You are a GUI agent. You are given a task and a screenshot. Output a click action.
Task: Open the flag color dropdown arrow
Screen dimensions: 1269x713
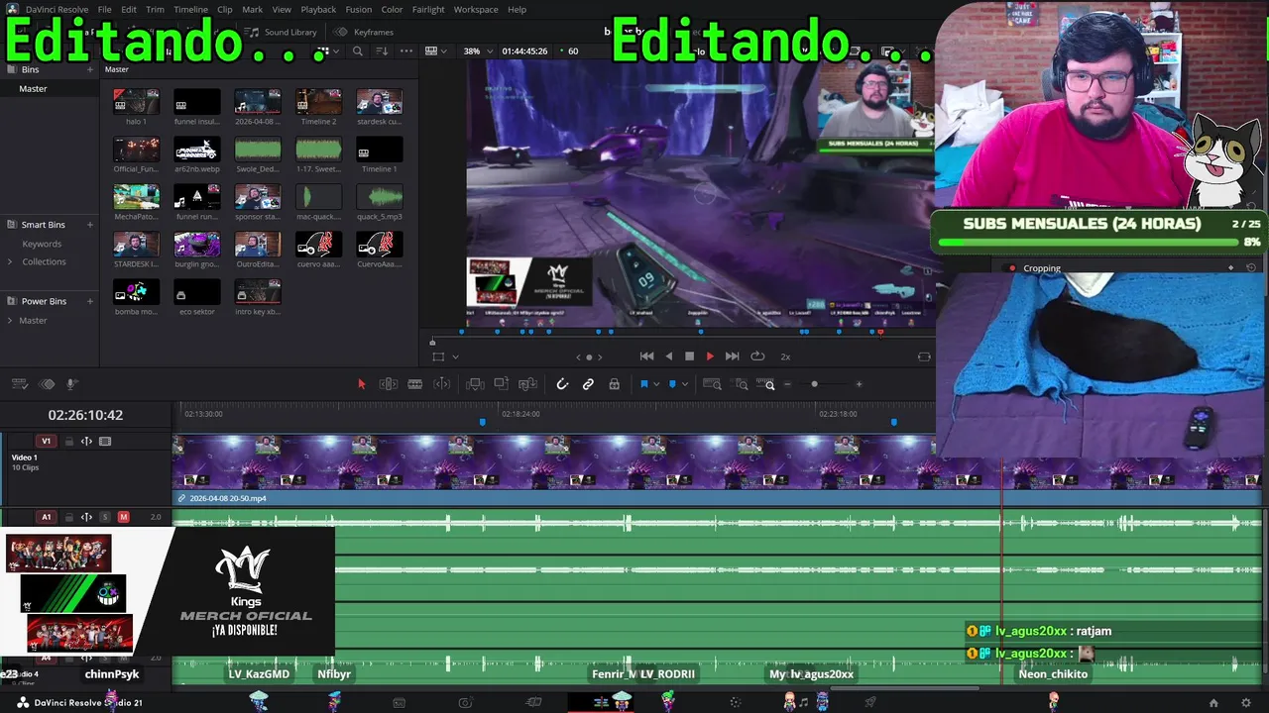(656, 384)
